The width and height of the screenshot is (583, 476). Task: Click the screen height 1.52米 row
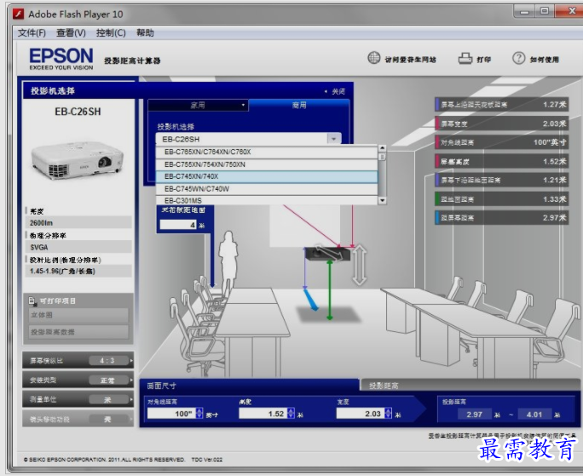[501, 161]
